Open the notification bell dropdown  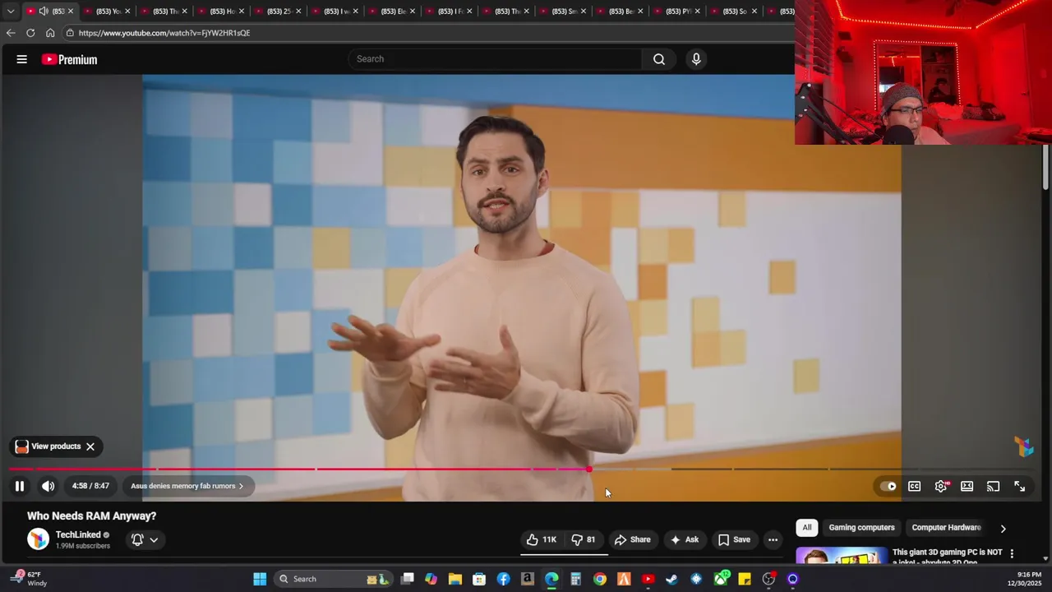click(x=145, y=539)
